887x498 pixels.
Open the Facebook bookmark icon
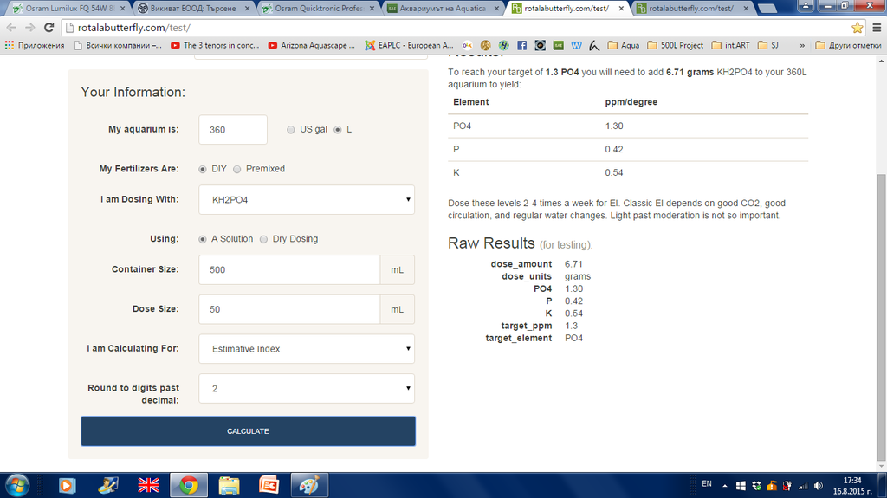(x=522, y=45)
